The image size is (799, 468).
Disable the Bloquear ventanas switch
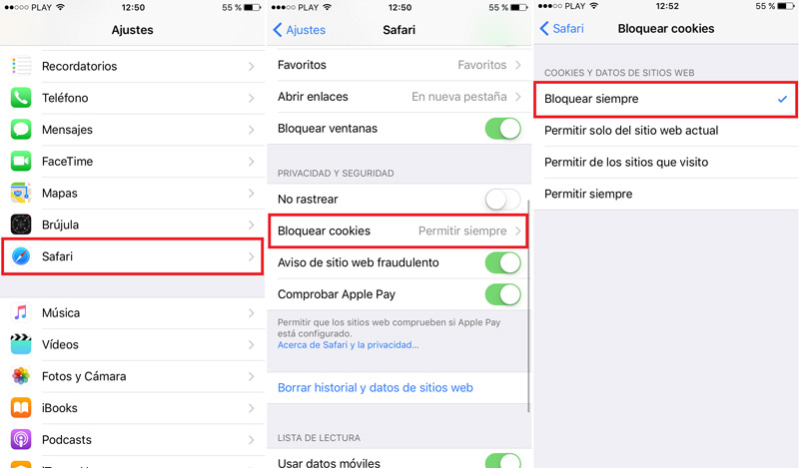point(503,129)
